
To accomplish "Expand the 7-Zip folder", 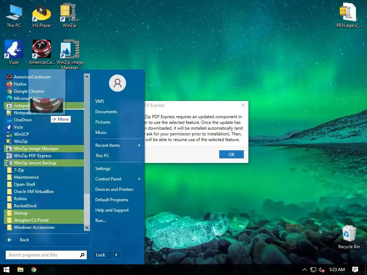I will pyautogui.click(x=44, y=170).
